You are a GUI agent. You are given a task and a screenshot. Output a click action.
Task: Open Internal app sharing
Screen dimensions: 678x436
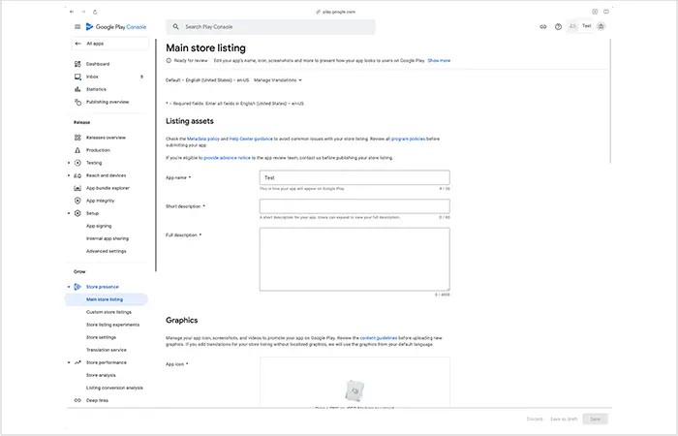108,238
